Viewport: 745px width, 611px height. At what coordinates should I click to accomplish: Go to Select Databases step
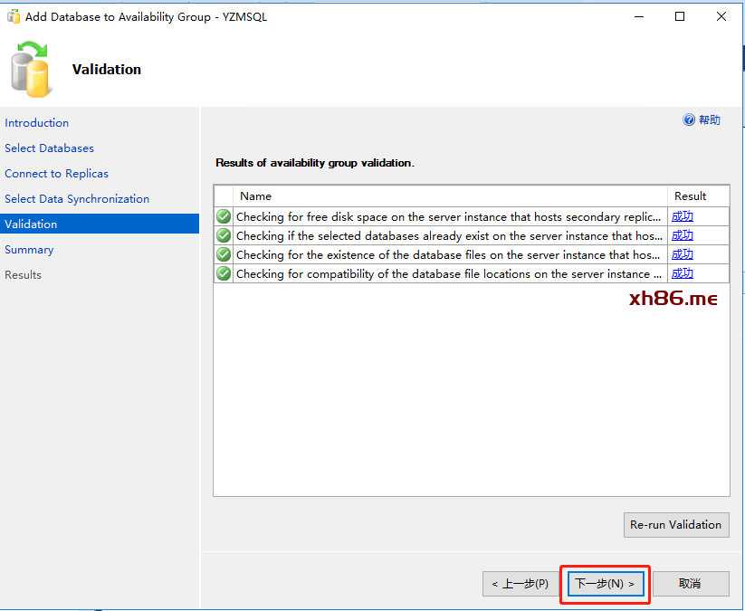pyautogui.click(x=49, y=148)
